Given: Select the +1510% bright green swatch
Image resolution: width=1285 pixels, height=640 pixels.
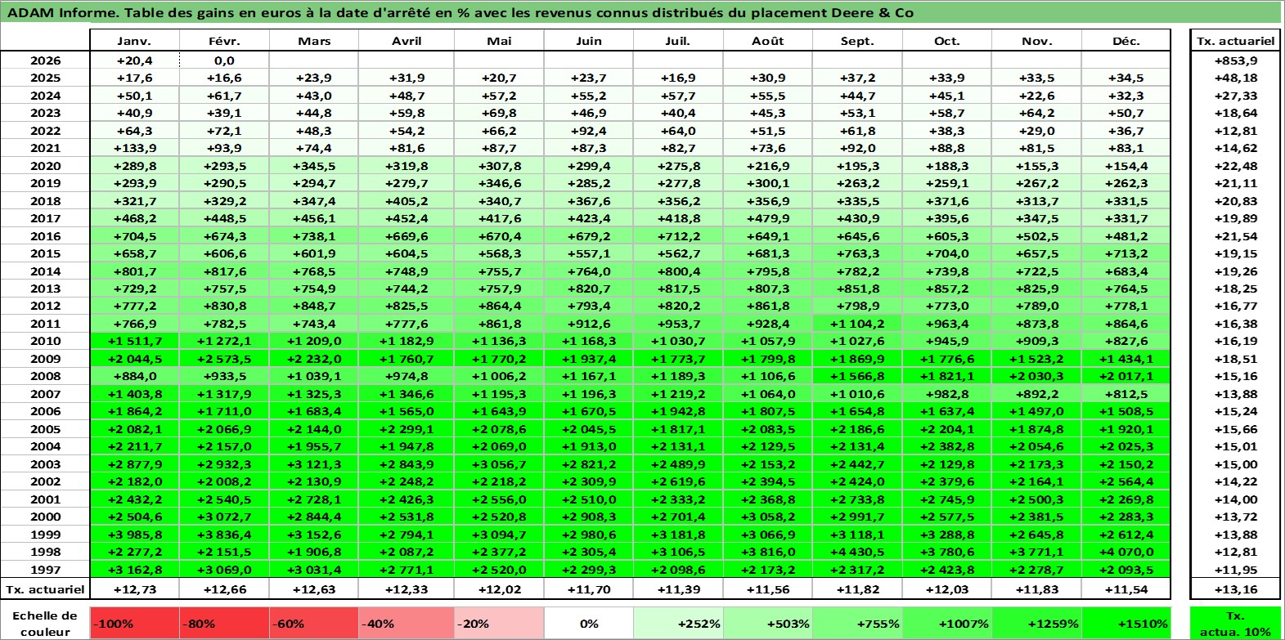Looking at the screenshot, I should pyautogui.click(x=1126, y=623).
